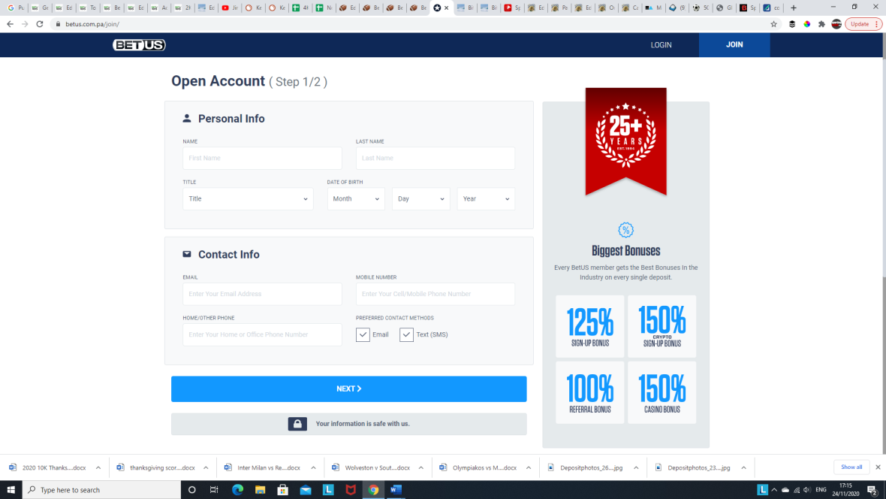Bookmark this page with star icon
Screen dimensions: 886x499
click(774, 24)
